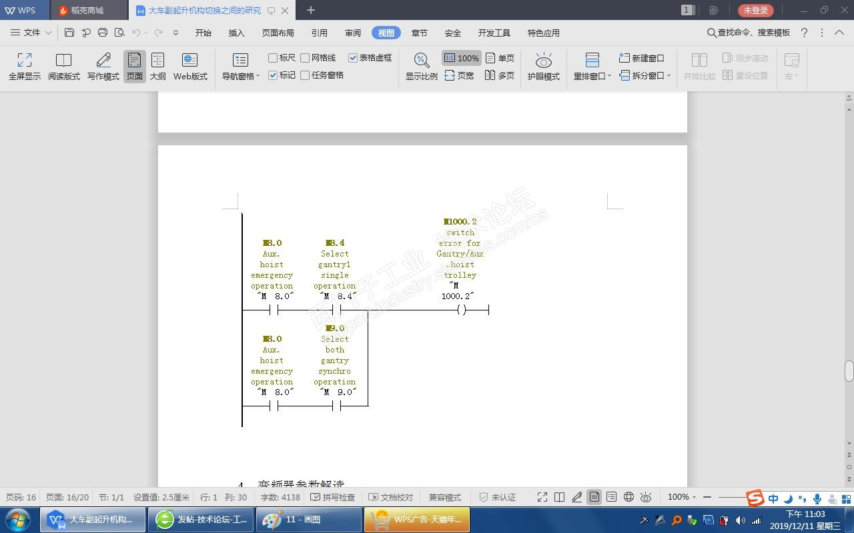
Task: Enable Writing mode (写作模式)
Action: 103,67
